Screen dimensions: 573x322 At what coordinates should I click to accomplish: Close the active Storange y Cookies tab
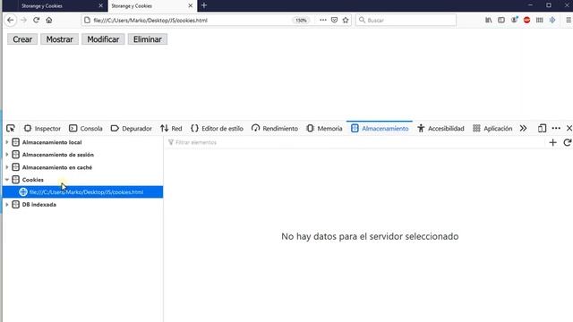pos(191,6)
